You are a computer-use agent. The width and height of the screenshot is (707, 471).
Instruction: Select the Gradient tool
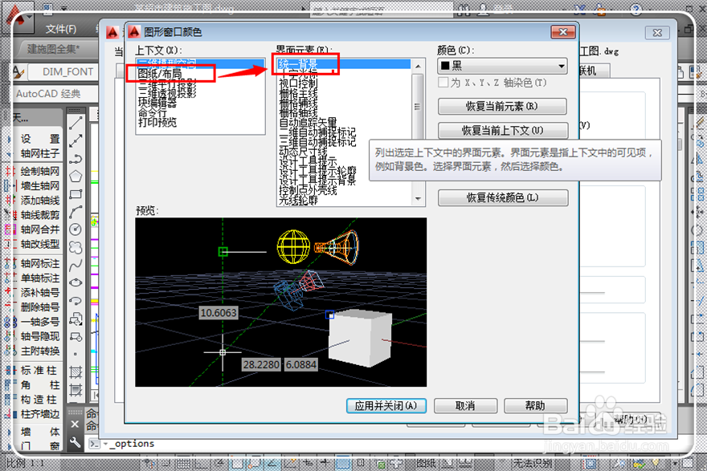pos(76,389)
